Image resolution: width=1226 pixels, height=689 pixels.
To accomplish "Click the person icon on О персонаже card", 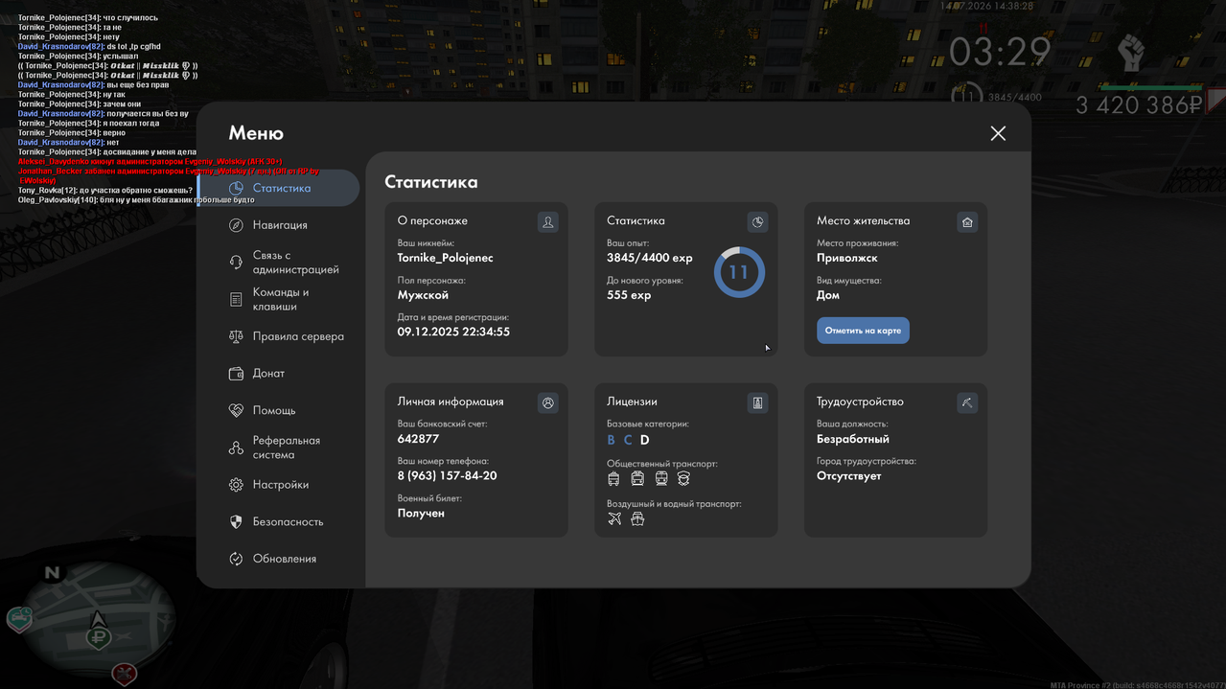I will 547,222.
